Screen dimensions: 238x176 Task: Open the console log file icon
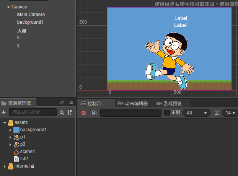tap(94, 113)
